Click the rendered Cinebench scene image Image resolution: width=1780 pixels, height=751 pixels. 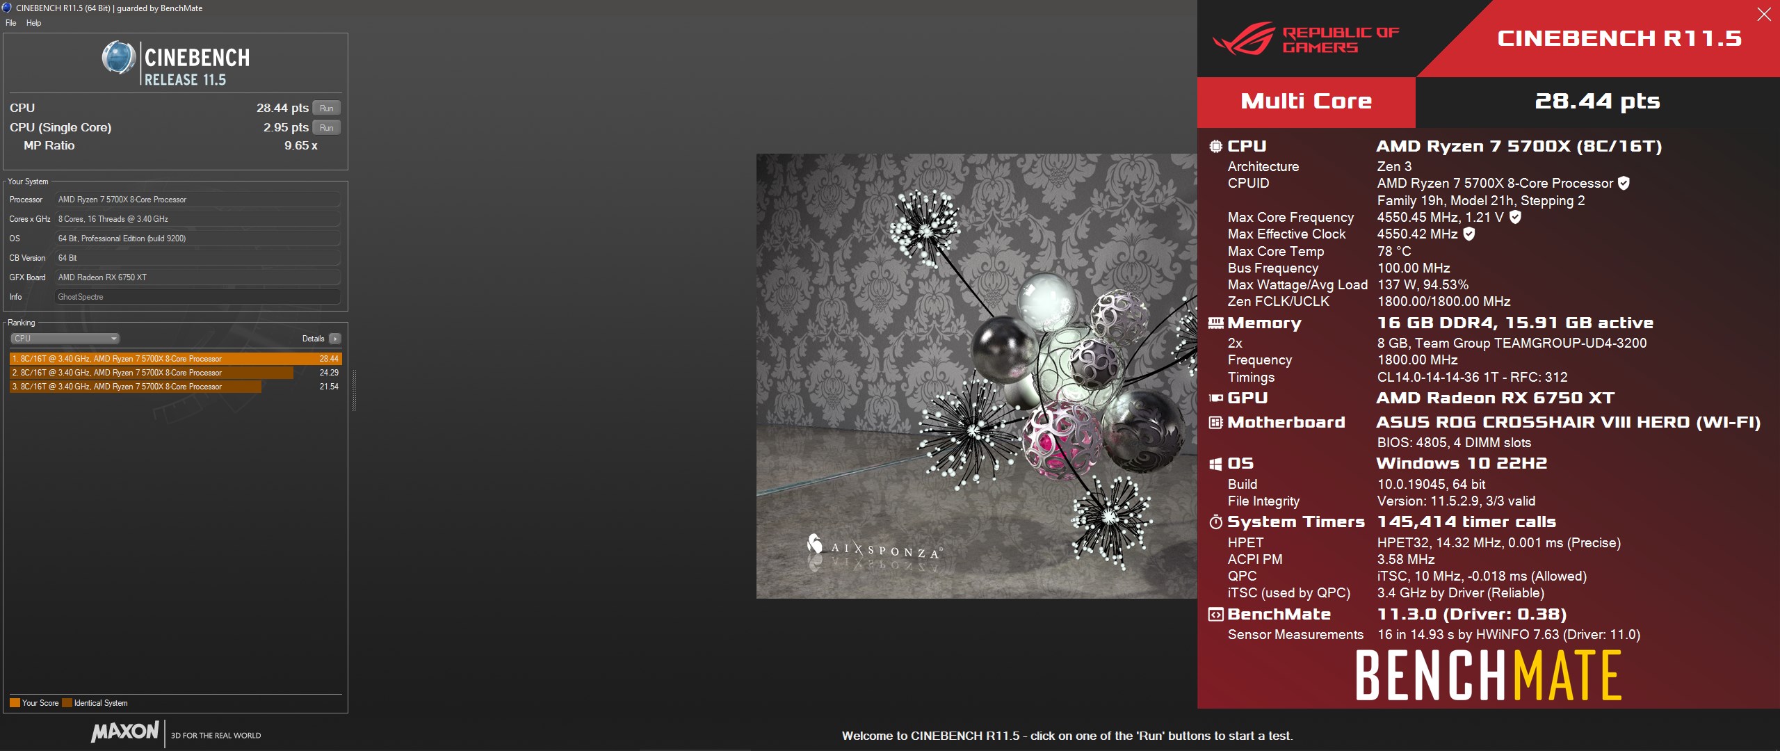(x=976, y=375)
